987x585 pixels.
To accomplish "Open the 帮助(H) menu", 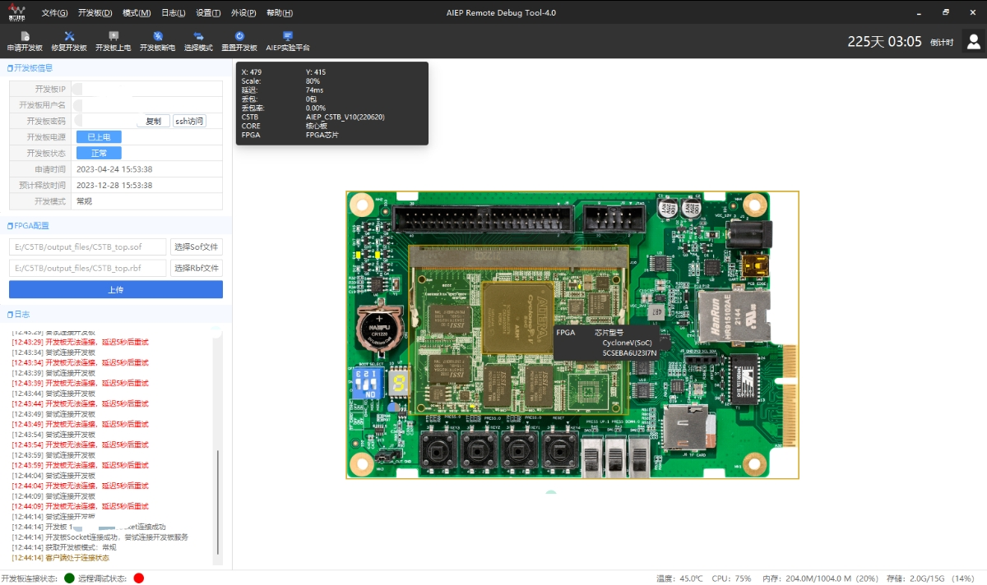I will pyautogui.click(x=280, y=13).
